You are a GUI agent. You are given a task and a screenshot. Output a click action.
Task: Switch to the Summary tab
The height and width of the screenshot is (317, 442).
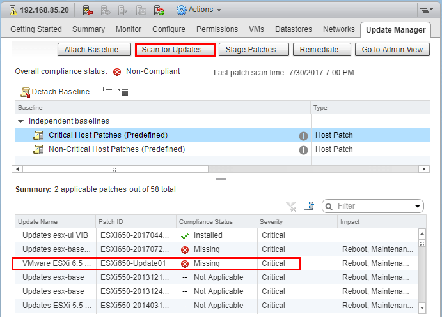point(88,29)
